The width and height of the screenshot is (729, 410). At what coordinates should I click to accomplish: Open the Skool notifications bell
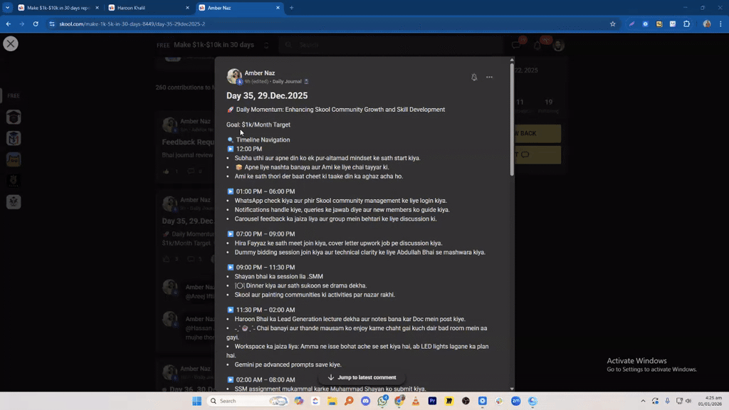[x=537, y=45]
